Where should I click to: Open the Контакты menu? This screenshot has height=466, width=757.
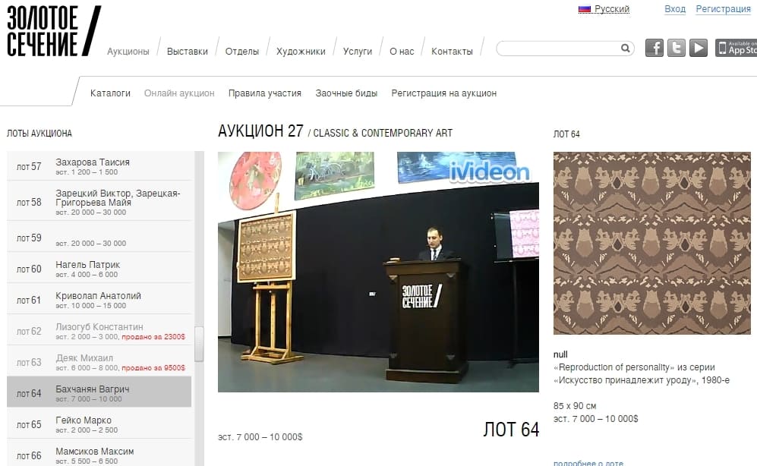click(x=452, y=51)
